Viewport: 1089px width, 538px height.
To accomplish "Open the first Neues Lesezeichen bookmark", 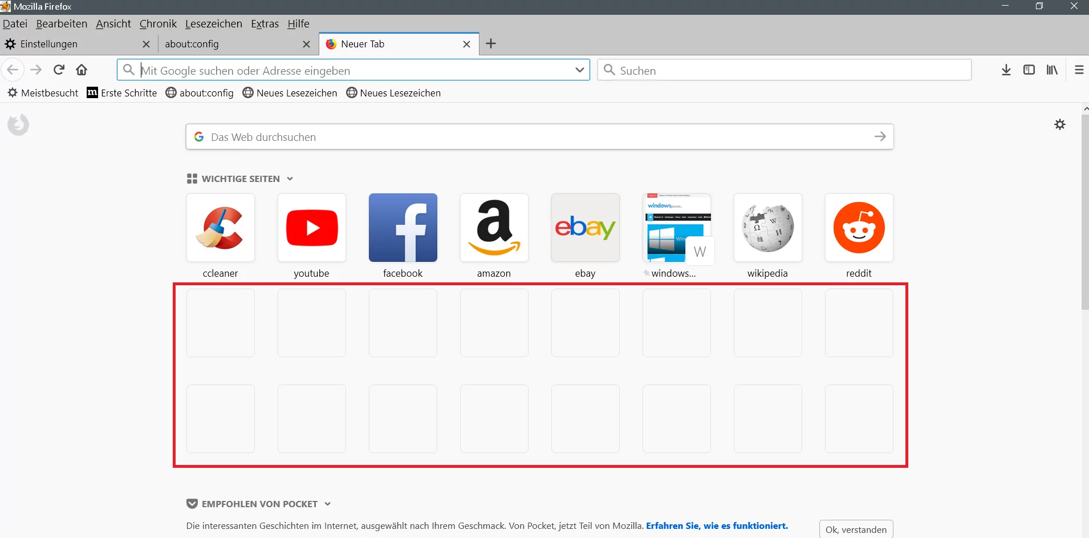I will click(290, 93).
